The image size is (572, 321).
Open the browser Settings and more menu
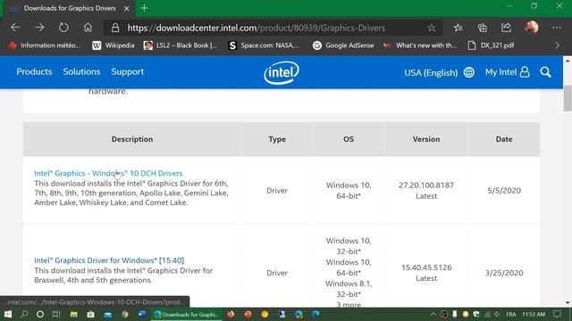(x=557, y=28)
